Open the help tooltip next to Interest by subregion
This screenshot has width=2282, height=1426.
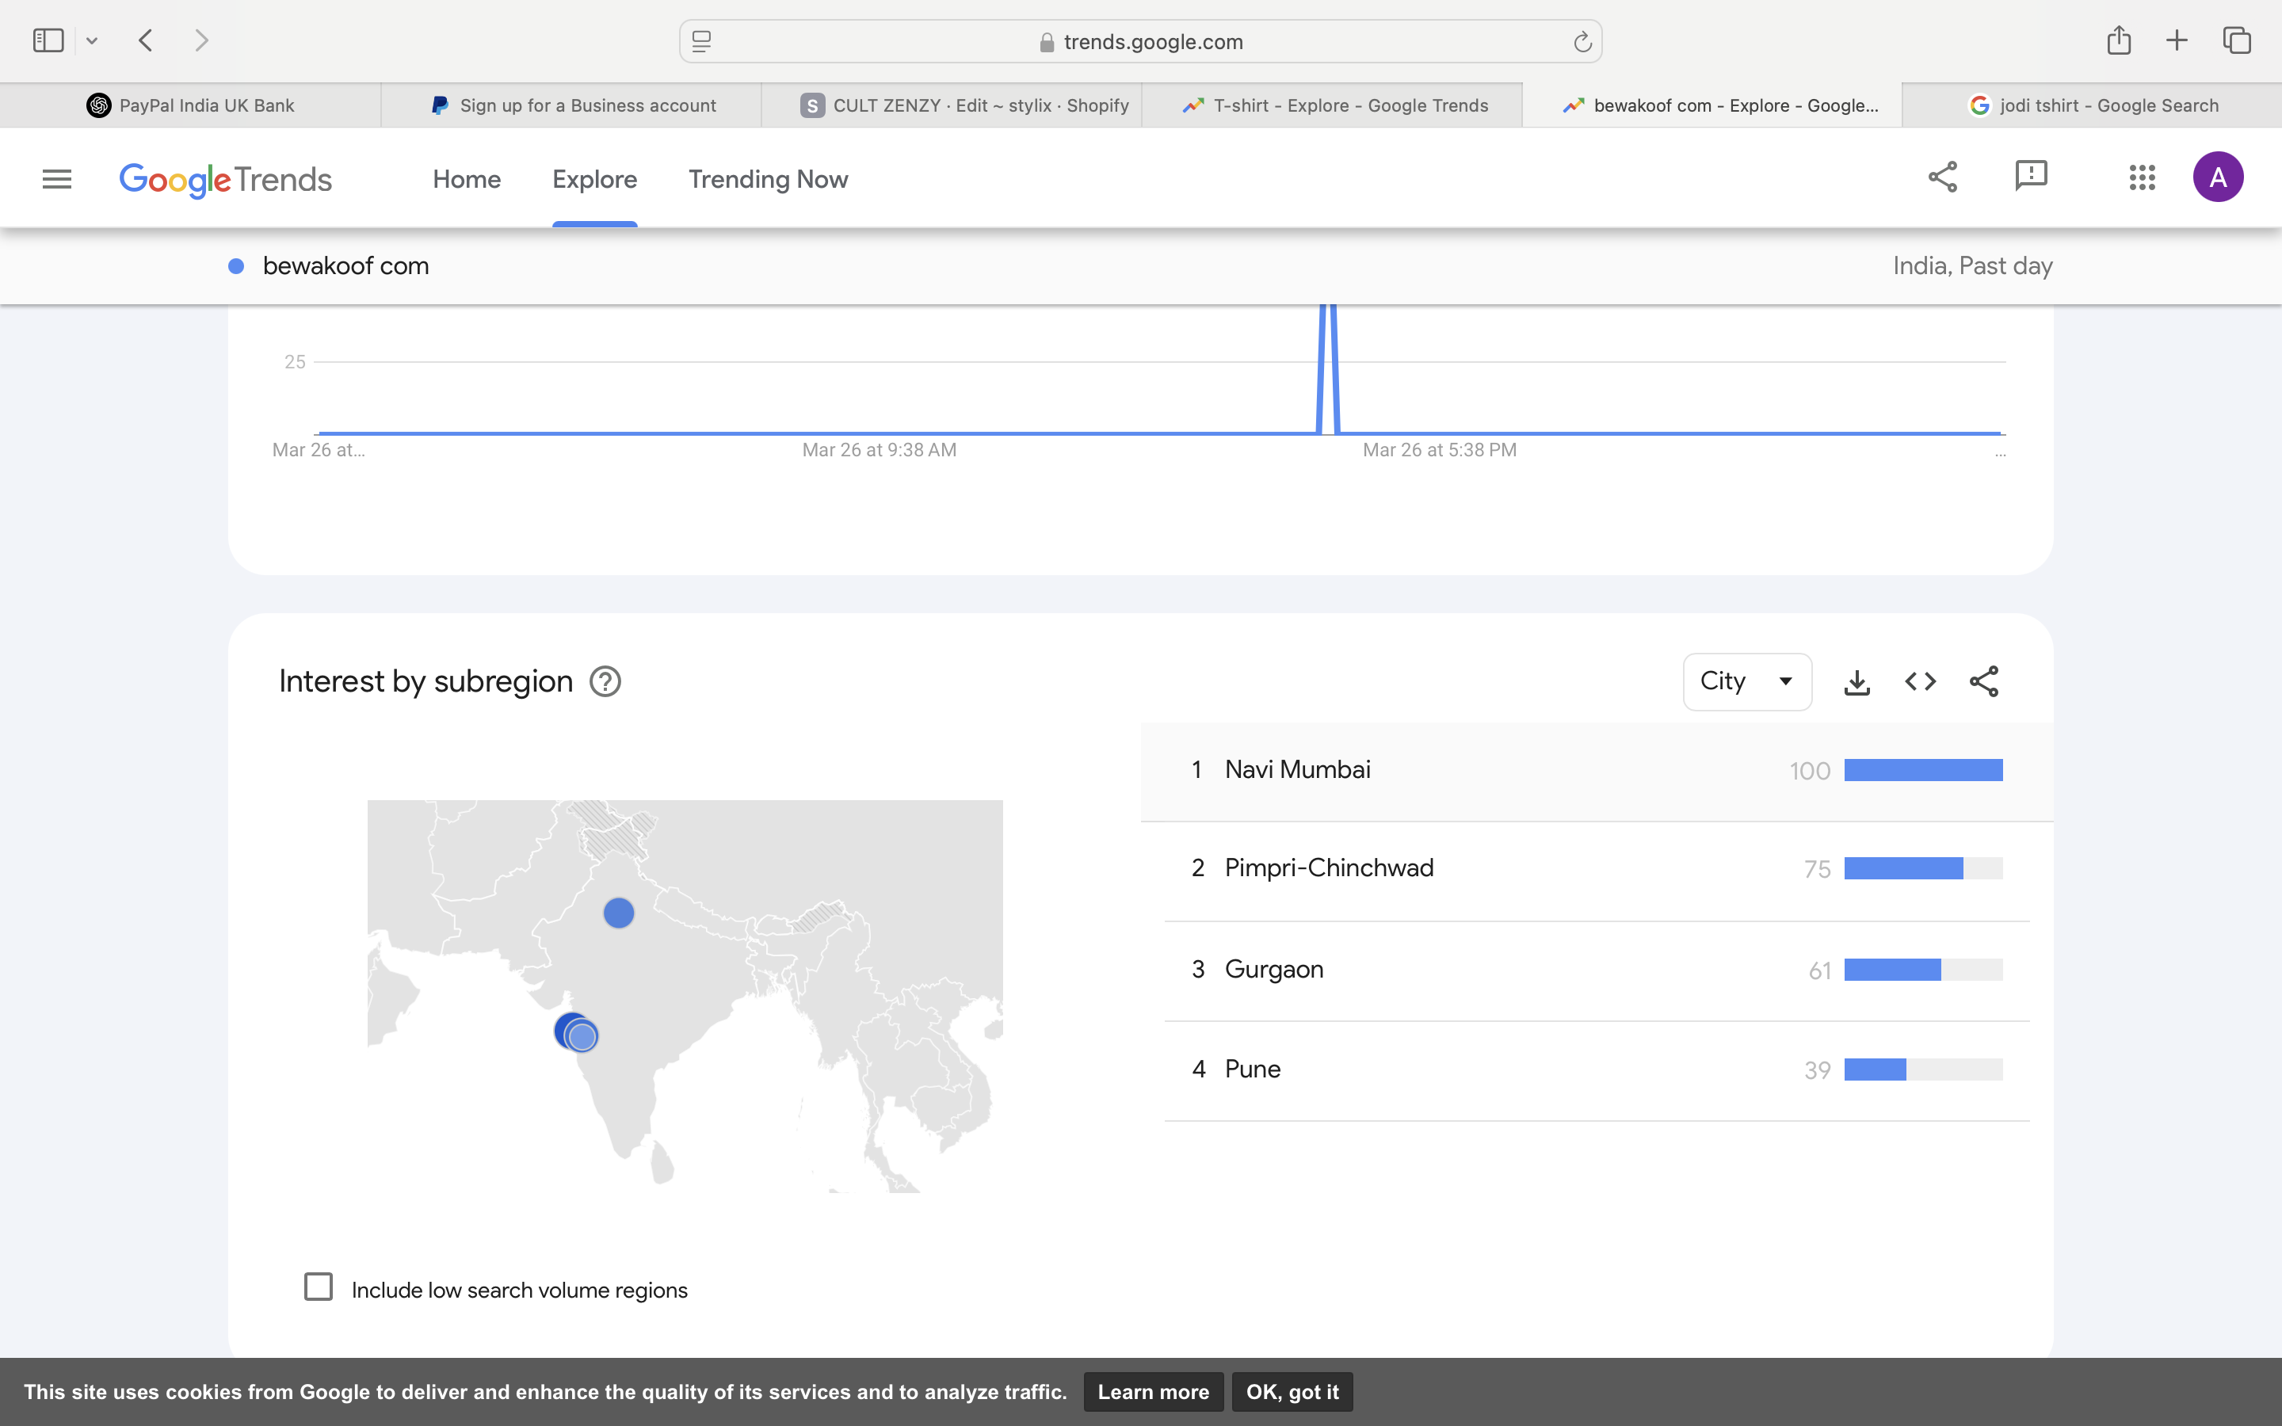click(605, 681)
